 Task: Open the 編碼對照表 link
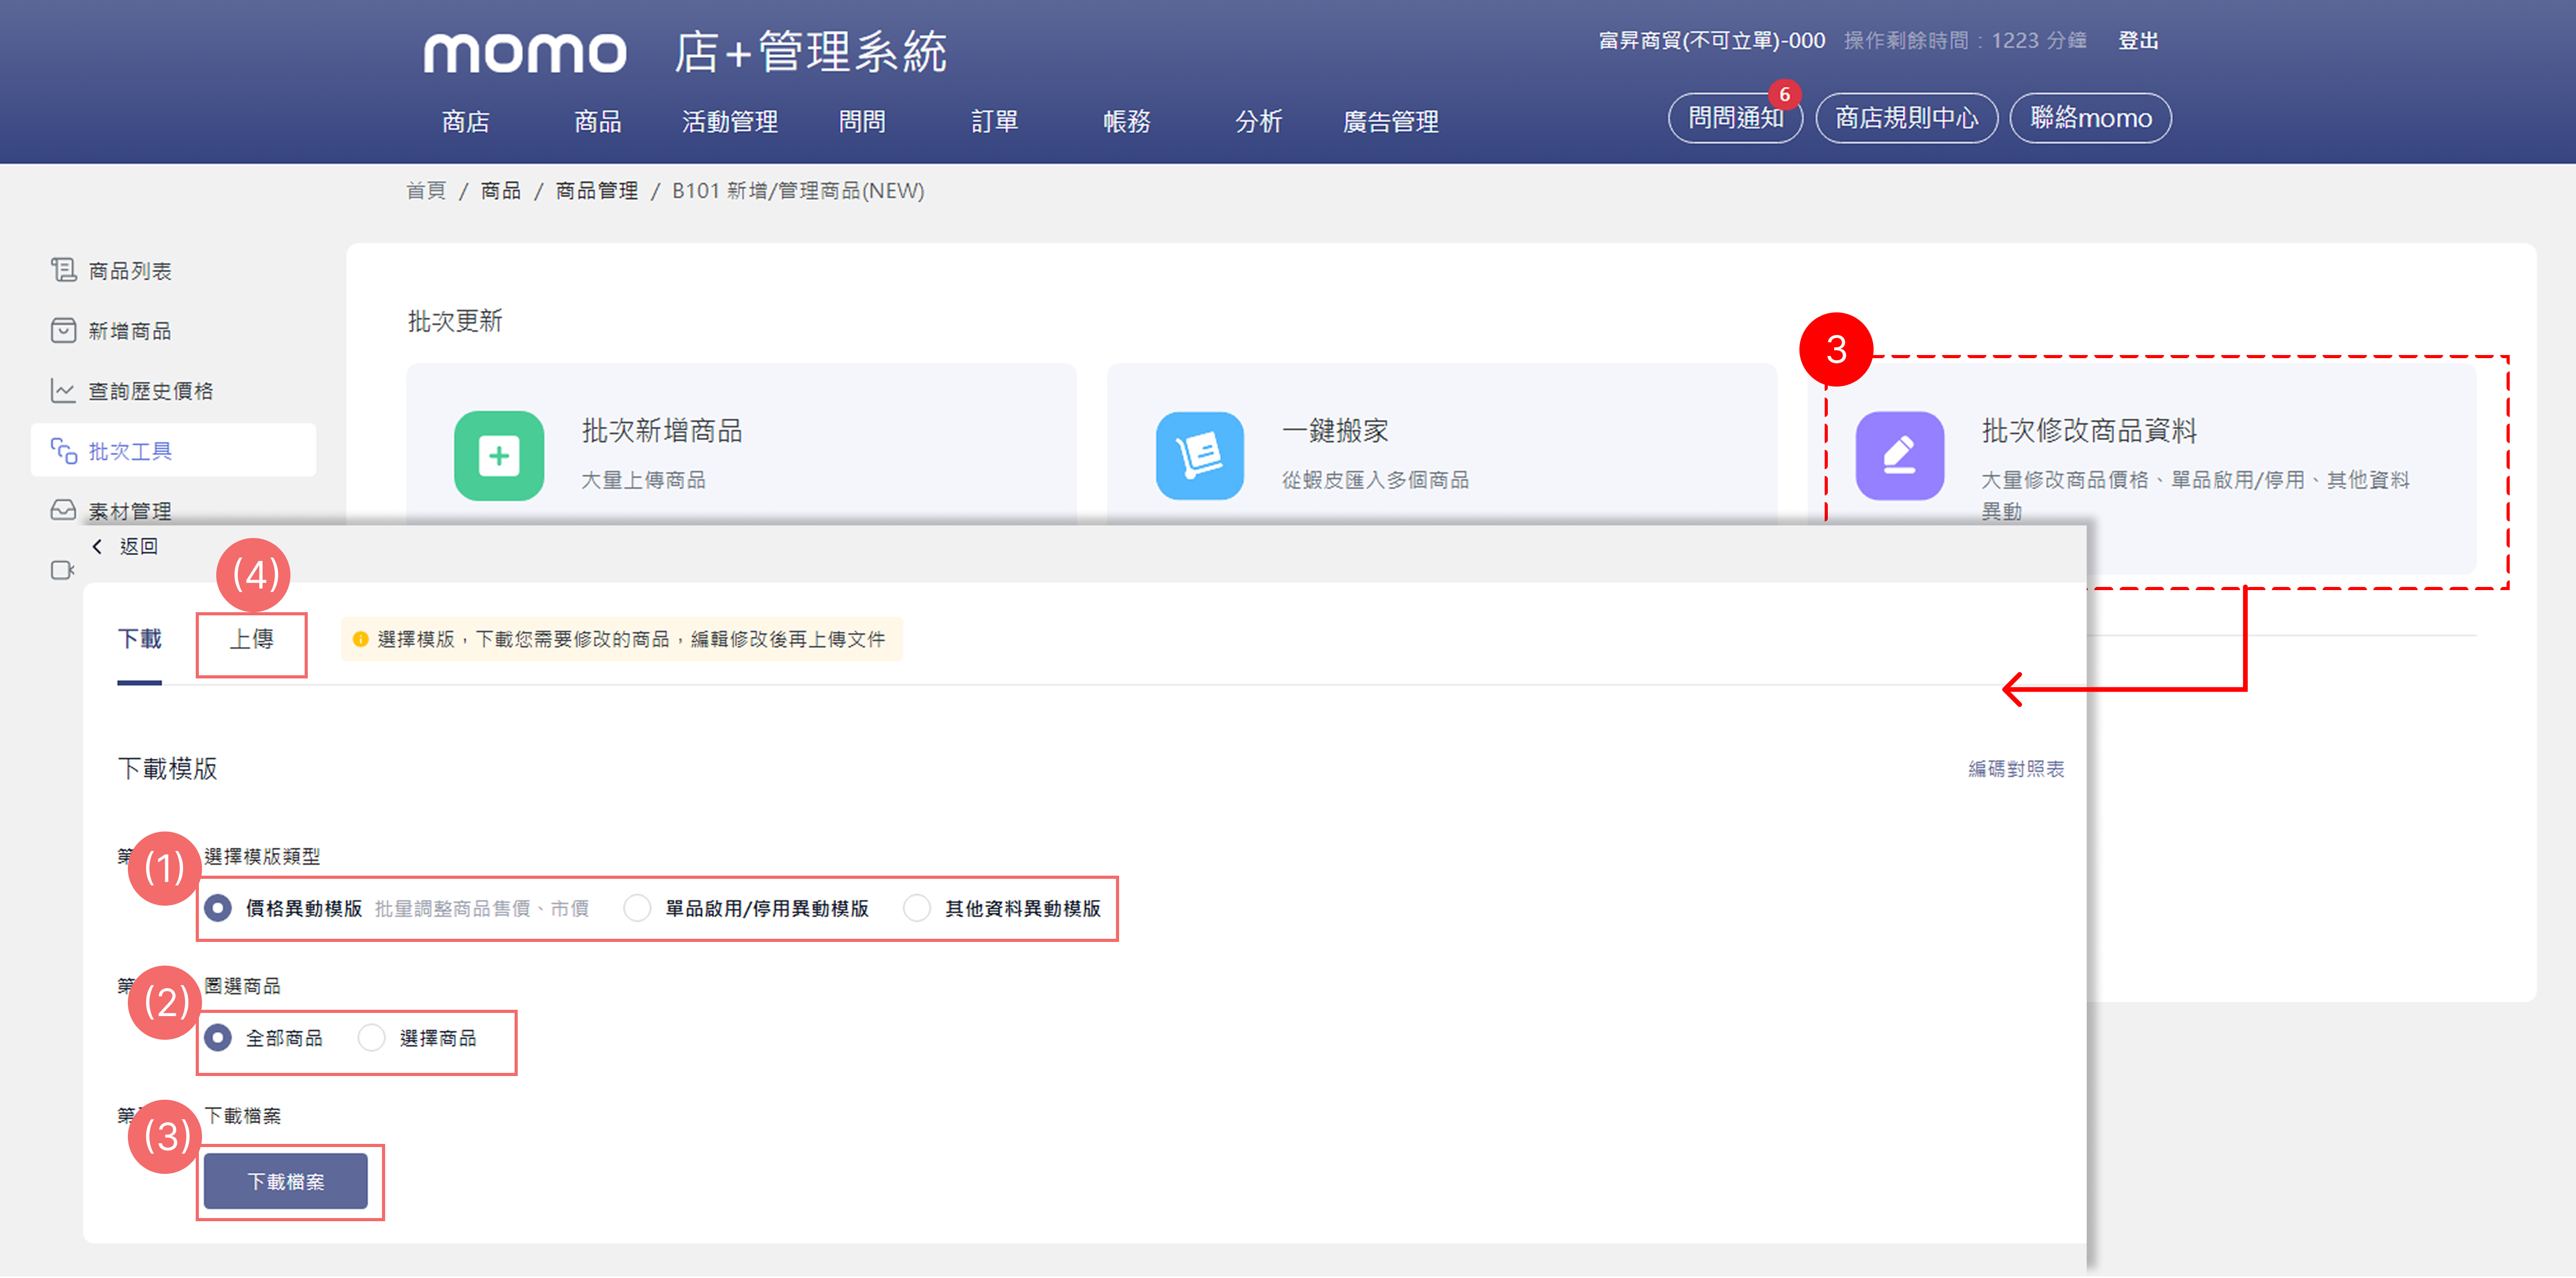(2016, 769)
